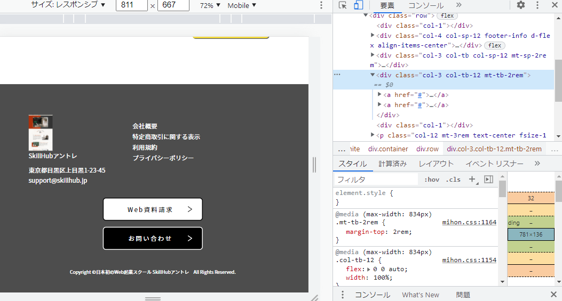Screen dimensions: 562x301
Task: Toggle the computed styles sidebar icon
Action: click(488, 179)
